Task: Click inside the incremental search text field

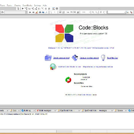Action: tap(15, 12)
